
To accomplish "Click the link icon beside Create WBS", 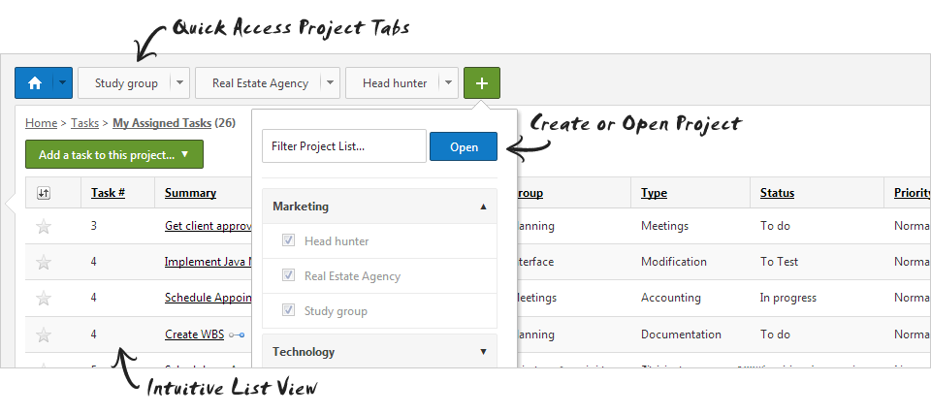I will point(237,335).
